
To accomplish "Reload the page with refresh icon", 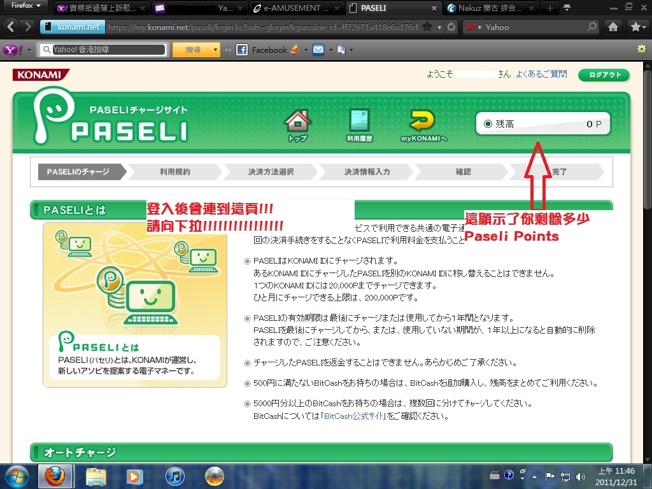I will coord(451,27).
